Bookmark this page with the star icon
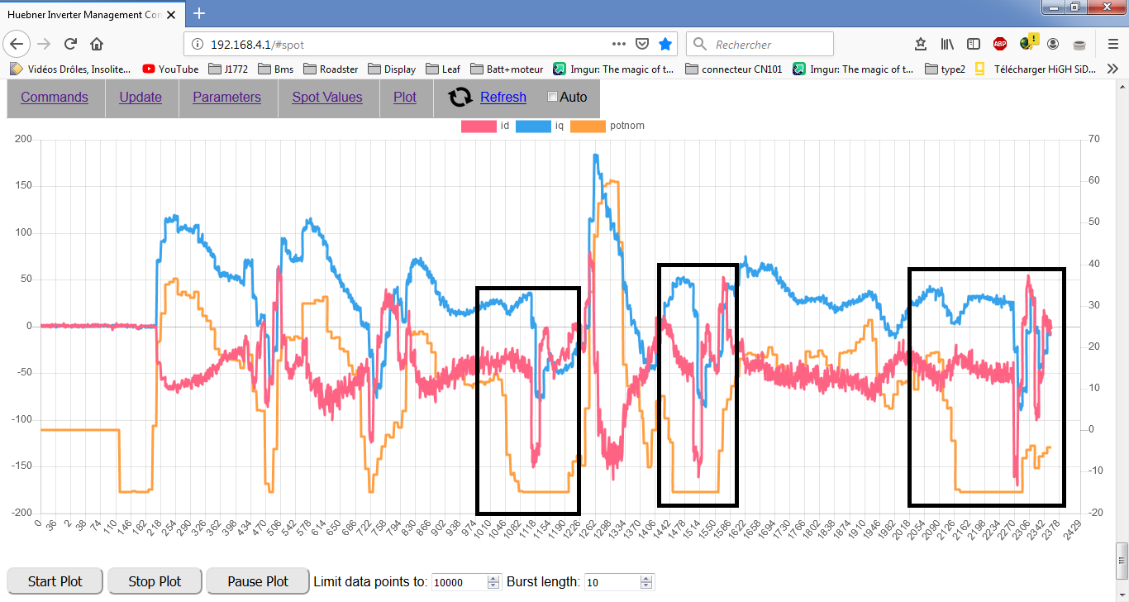The image size is (1129, 602). (665, 44)
